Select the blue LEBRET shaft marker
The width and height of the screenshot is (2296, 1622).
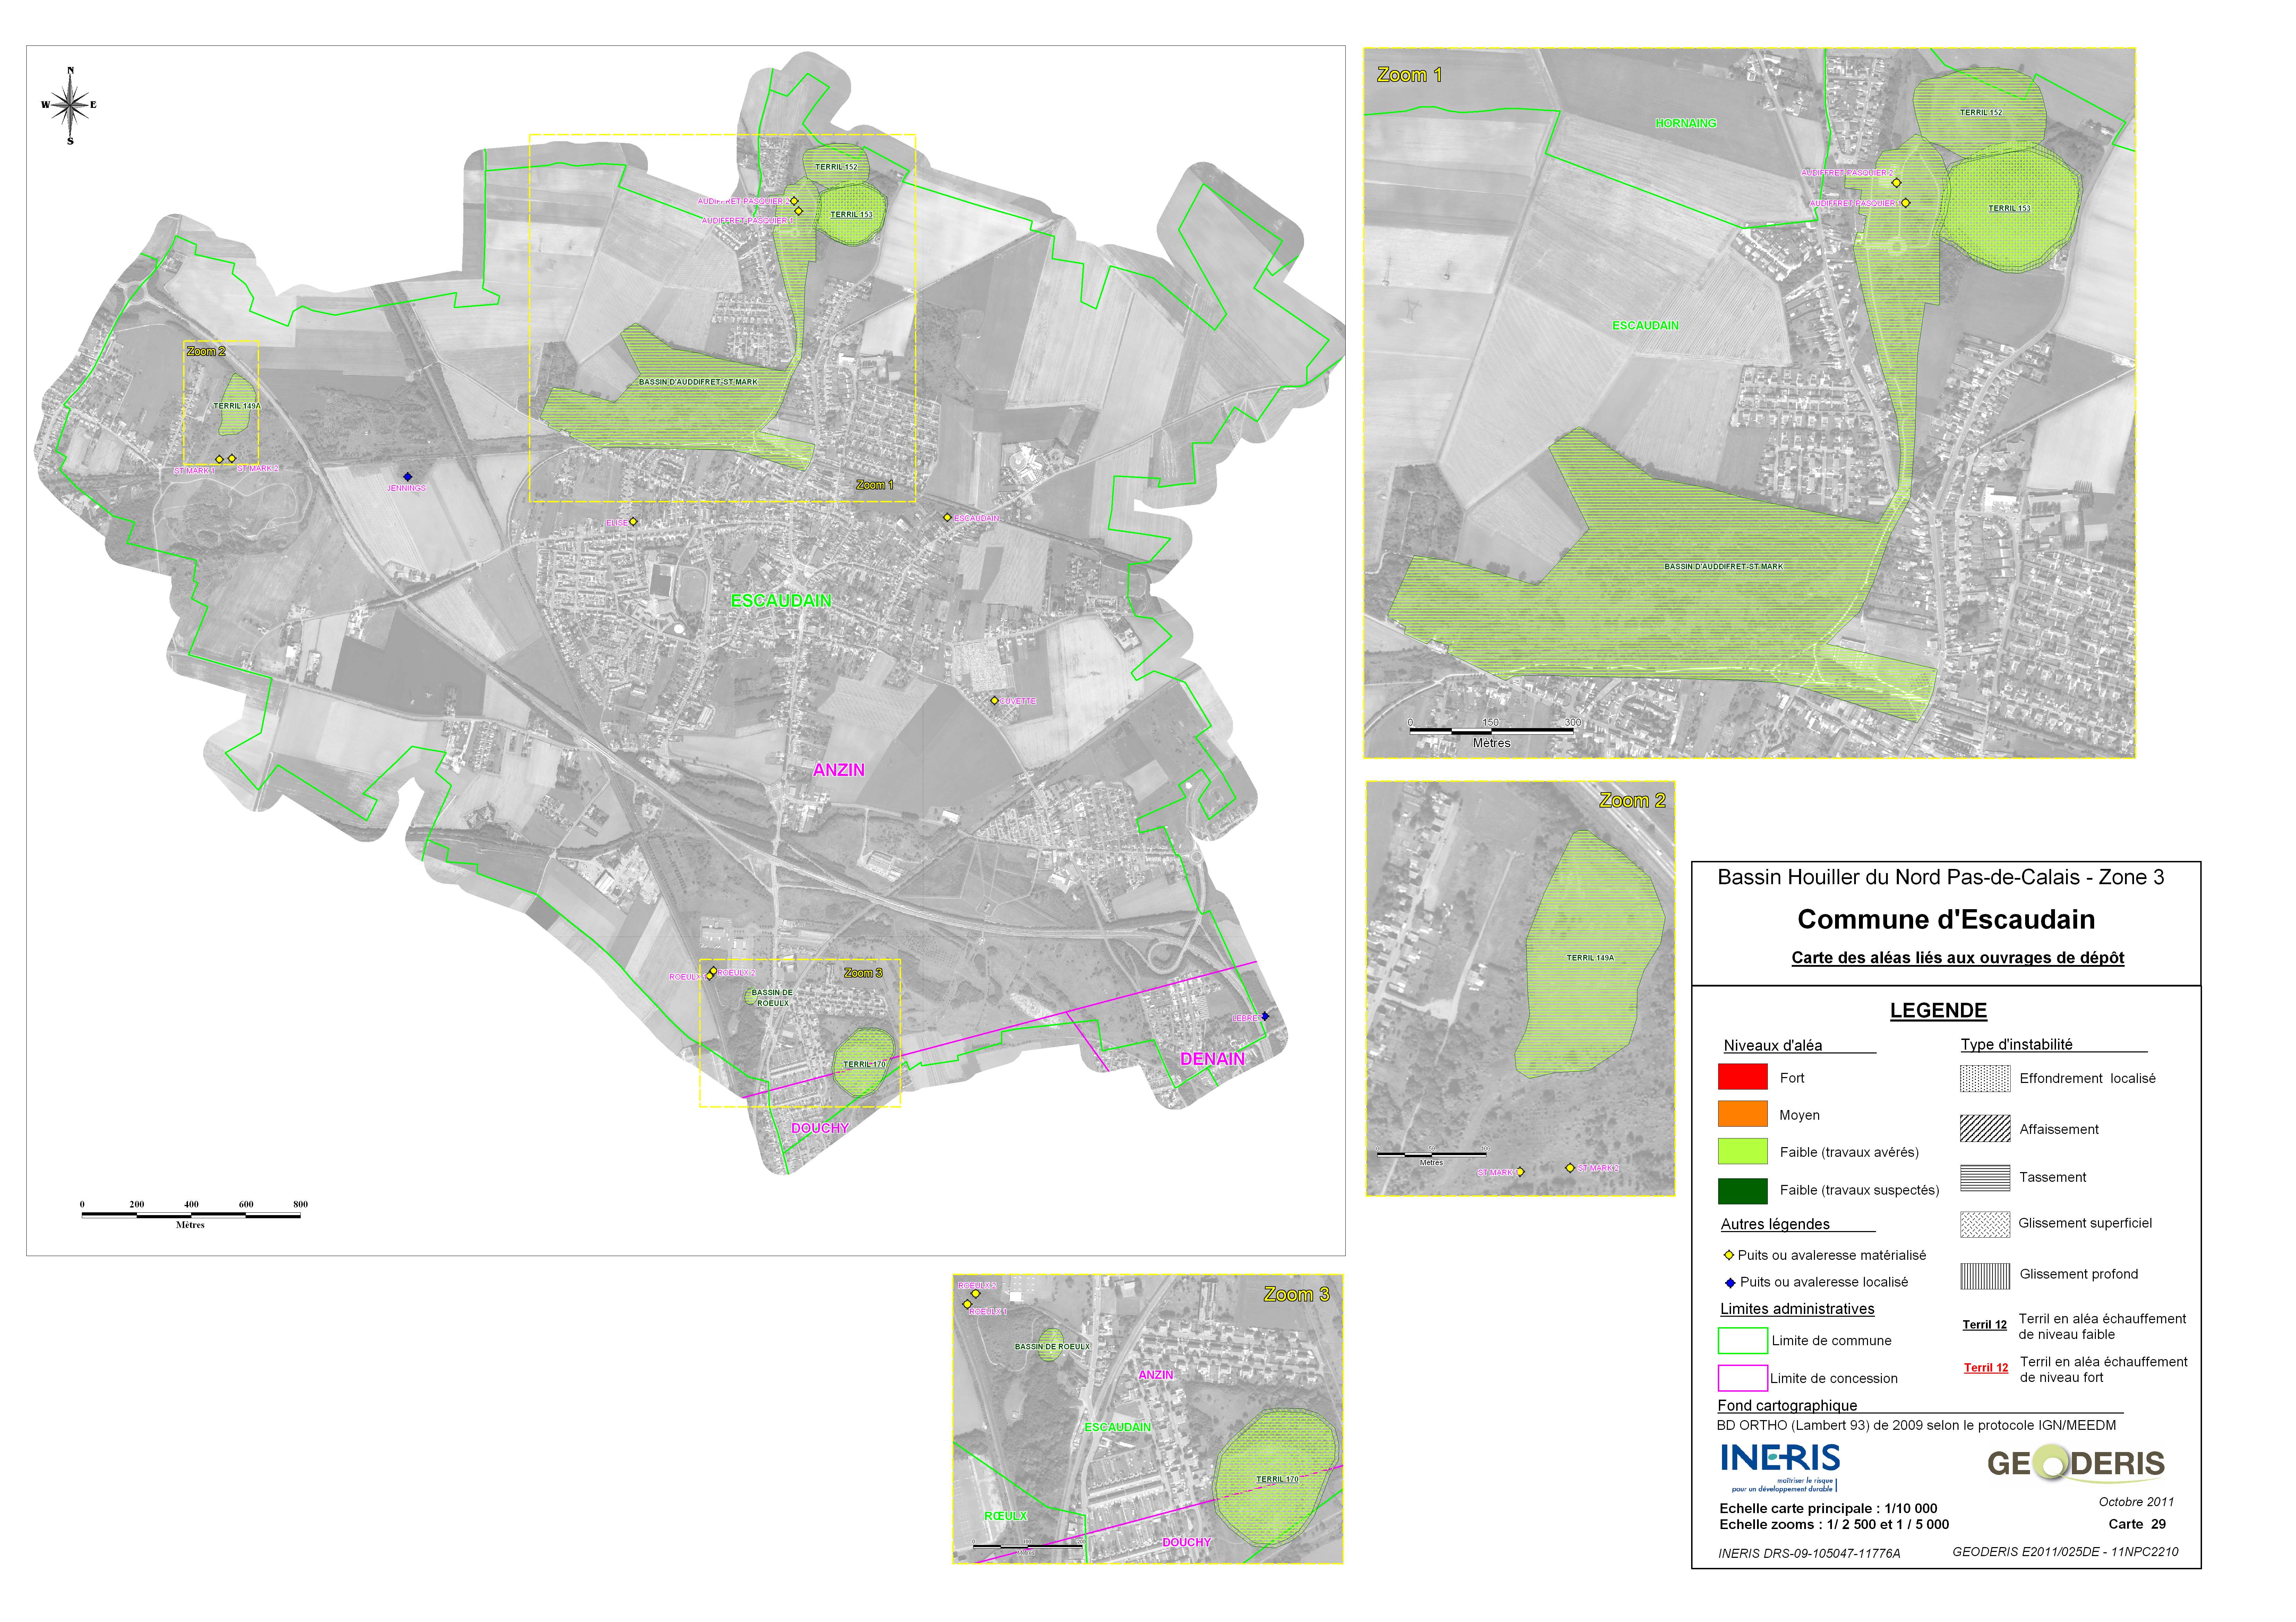point(1265,1016)
